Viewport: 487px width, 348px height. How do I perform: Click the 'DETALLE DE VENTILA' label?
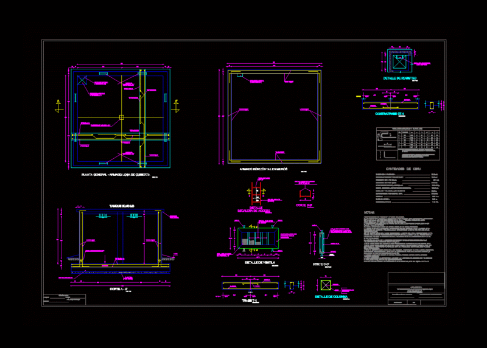pyautogui.click(x=260, y=263)
